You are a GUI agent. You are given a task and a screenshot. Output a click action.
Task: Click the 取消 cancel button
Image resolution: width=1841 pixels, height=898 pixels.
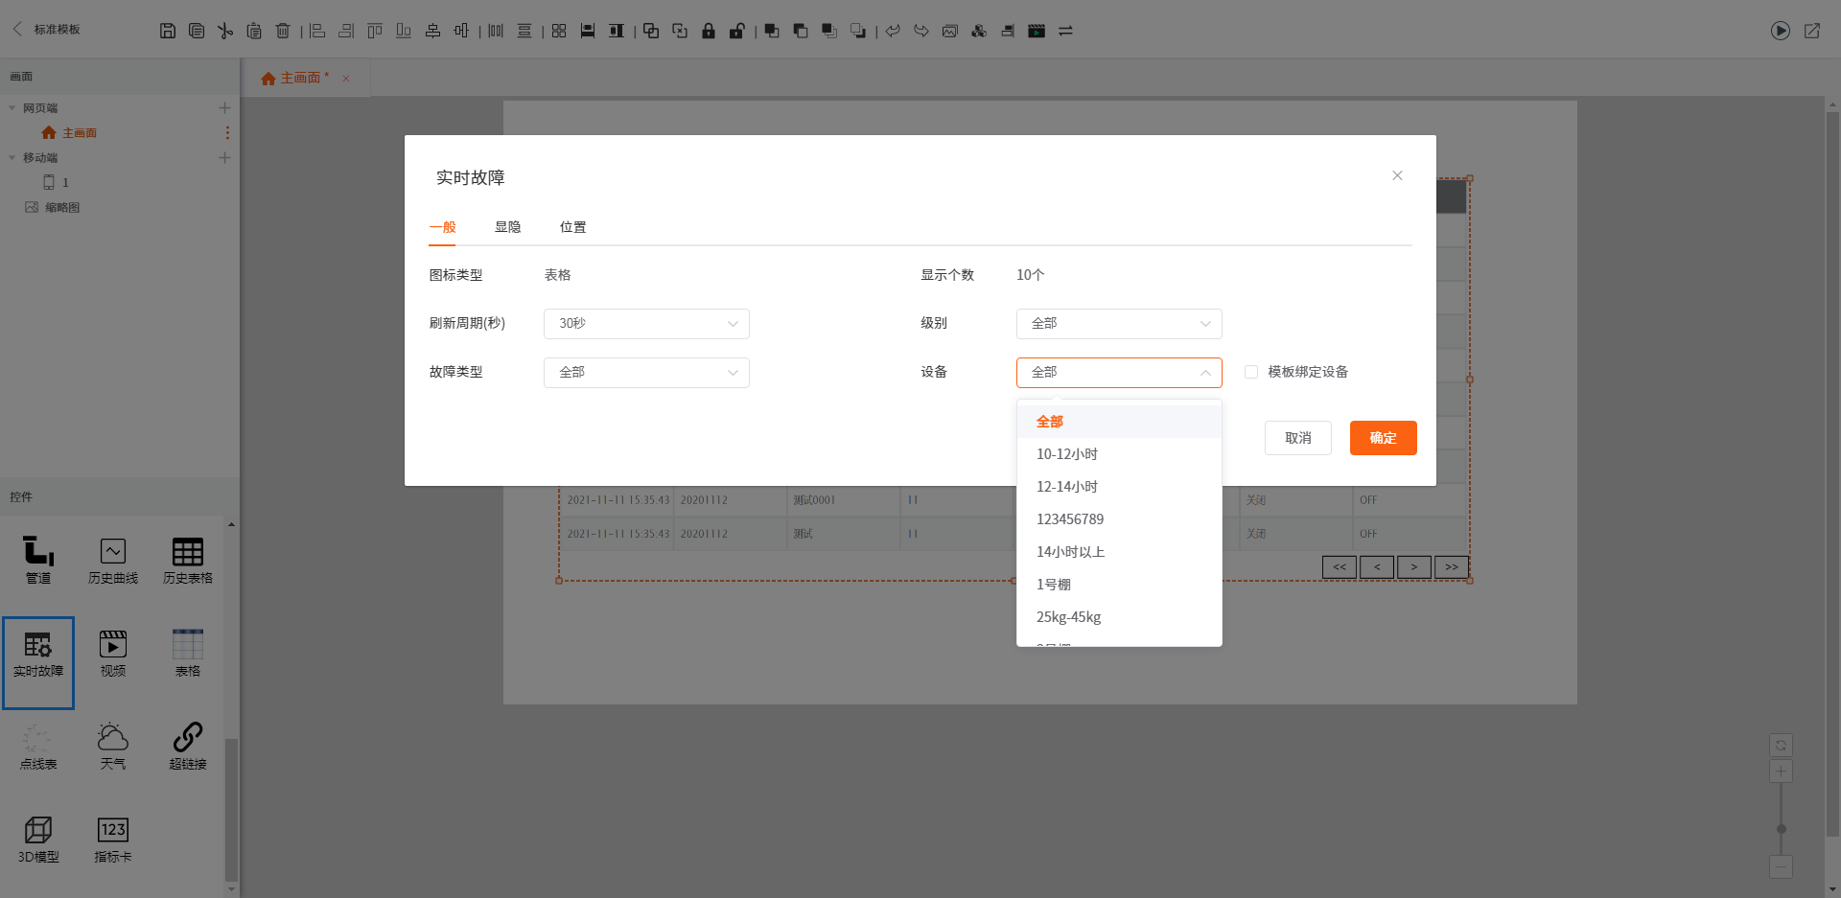pos(1298,438)
